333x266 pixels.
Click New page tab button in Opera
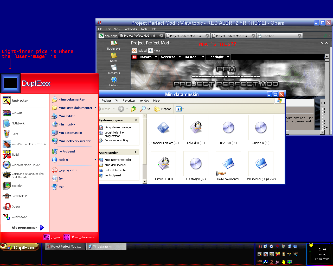point(108,36)
